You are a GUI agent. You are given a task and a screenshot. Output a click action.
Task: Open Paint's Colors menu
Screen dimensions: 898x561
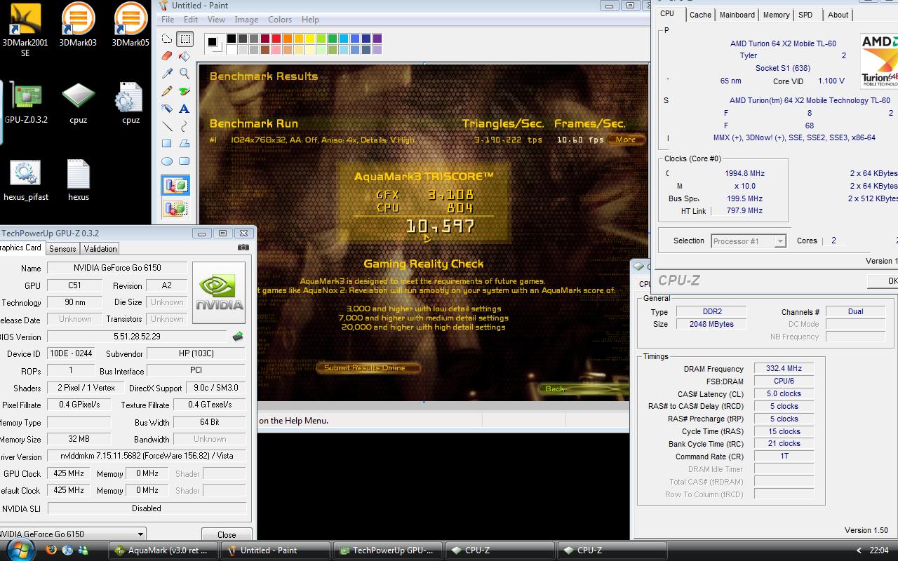pyautogui.click(x=280, y=20)
